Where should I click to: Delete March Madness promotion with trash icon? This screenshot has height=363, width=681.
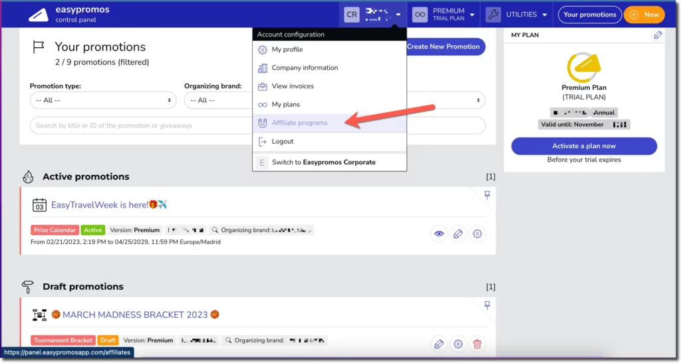coord(477,344)
